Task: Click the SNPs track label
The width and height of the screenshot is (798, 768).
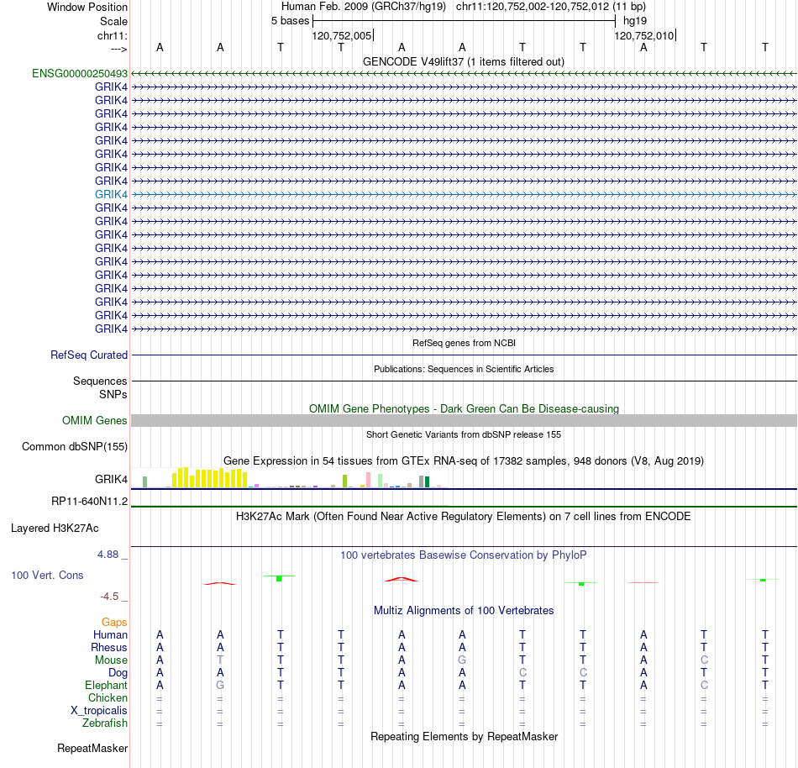Action: coord(113,394)
